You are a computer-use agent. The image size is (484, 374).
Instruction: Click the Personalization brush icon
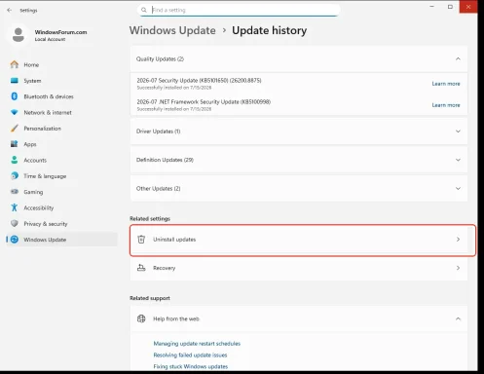pyautogui.click(x=15, y=129)
